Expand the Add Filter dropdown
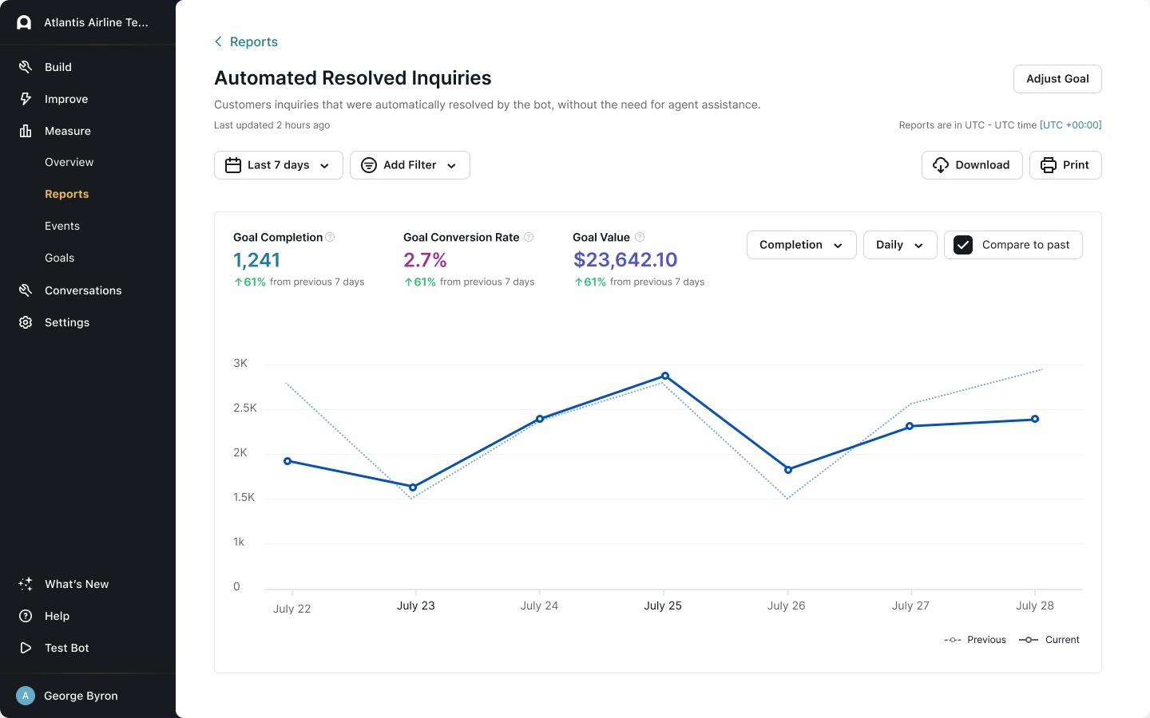The image size is (1150, 718). coord(410,165)
